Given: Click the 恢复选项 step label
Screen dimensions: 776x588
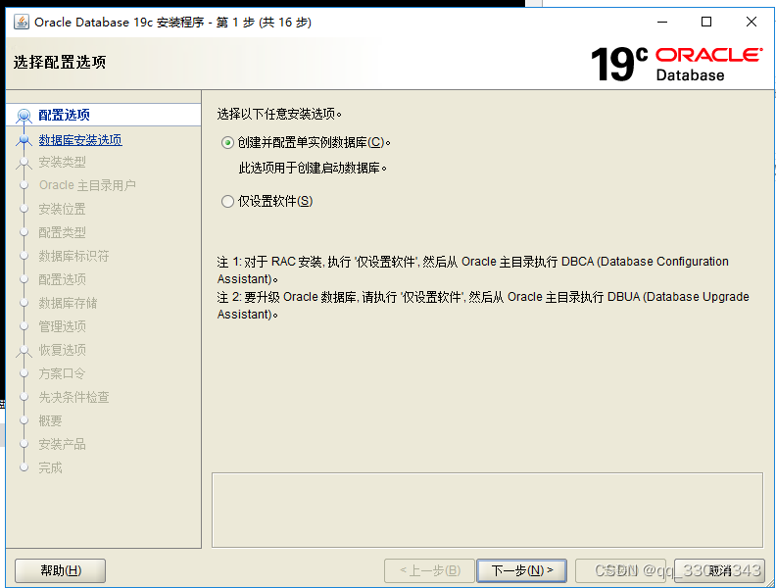Looking at the screenshot, I should [x=63, y=350].
